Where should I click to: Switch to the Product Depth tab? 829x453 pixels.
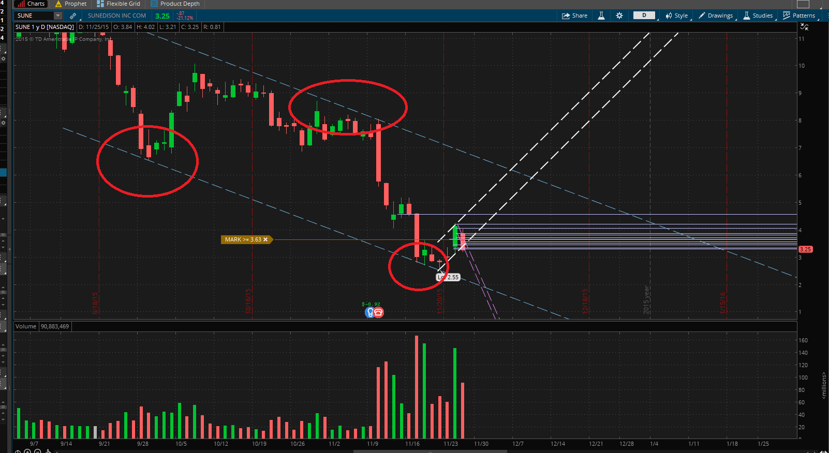point(175,4)
